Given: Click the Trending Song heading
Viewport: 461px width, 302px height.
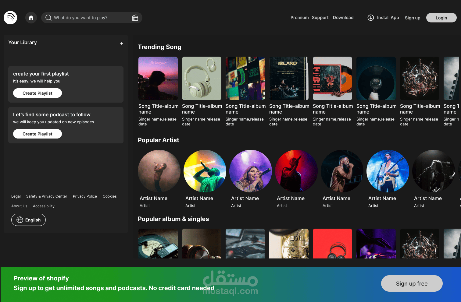Looking at the screenshot, I should point(159,47).
